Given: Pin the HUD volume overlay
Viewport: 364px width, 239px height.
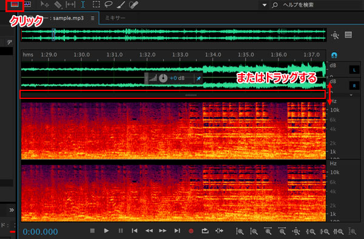Looking at the screenshot, I should click(199, 78).
